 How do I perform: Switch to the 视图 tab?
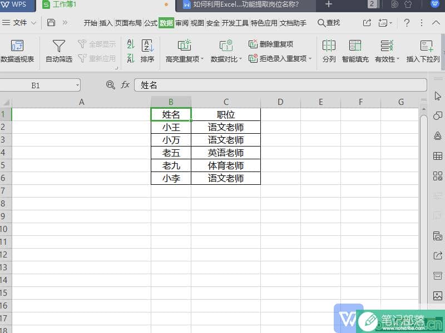point(197,23)
